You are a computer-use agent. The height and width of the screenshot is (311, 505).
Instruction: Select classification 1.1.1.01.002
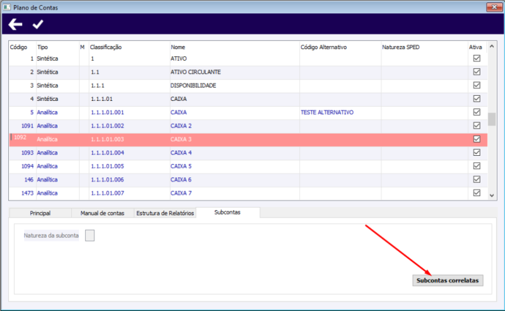click(107, 126)
